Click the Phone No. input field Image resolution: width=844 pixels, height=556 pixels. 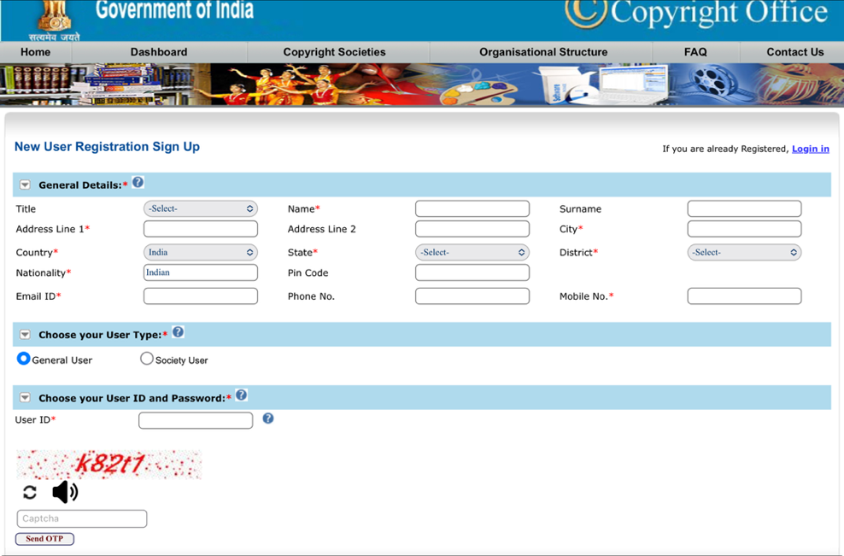pyautogui.click(x=472, y=296)
